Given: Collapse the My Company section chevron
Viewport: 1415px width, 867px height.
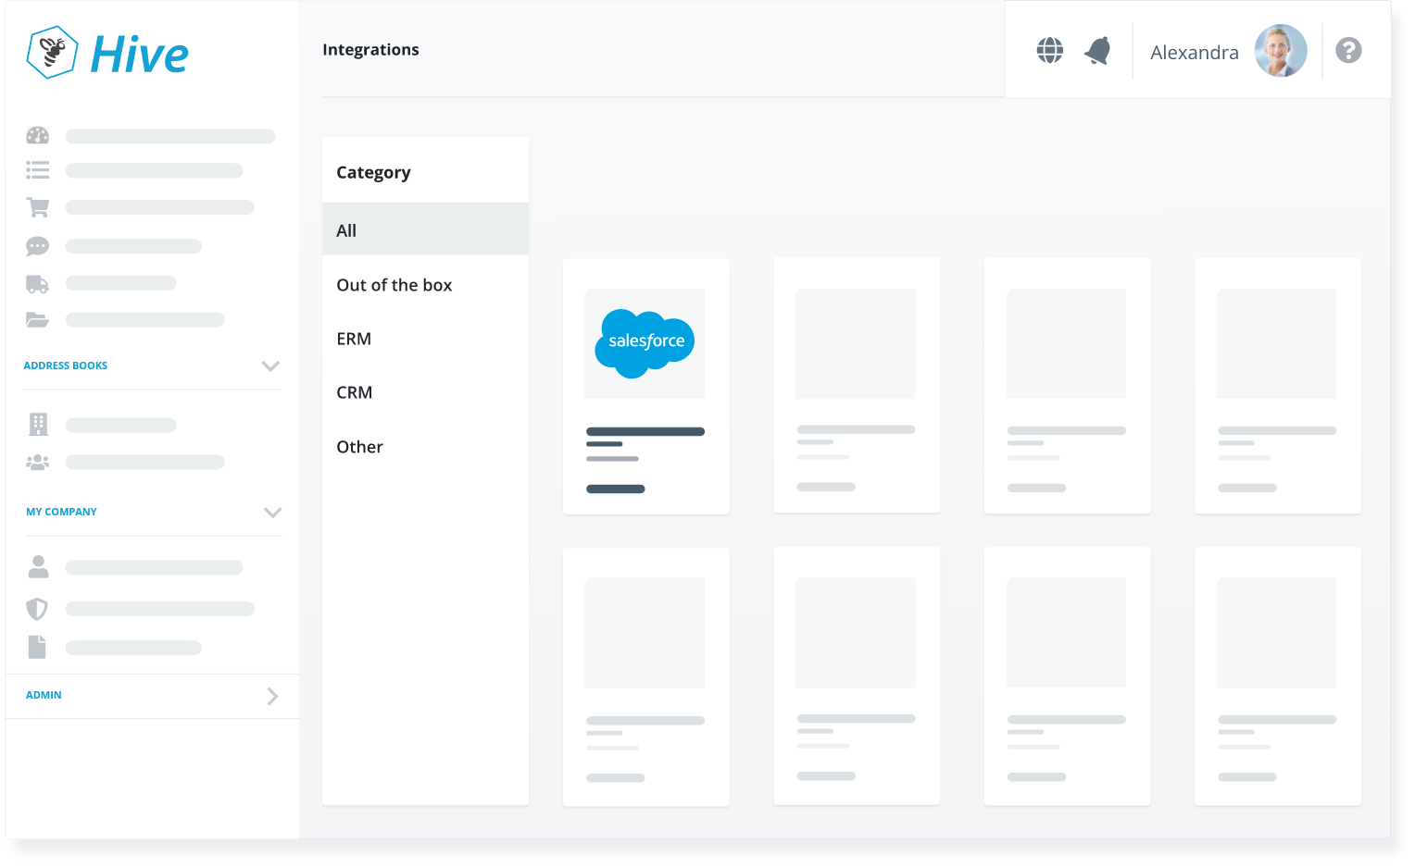Looking at the screenshot, I should pyautogui.click(x=272, y=512).
